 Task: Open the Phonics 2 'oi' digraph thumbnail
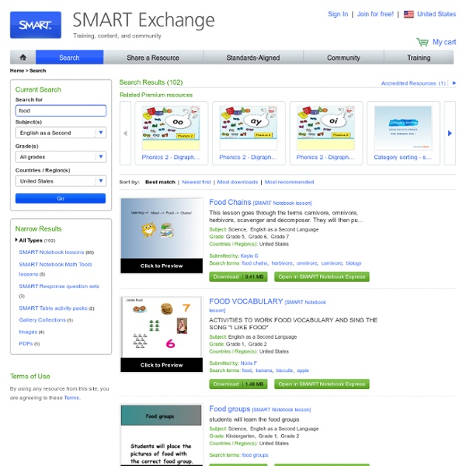(325, 128)
